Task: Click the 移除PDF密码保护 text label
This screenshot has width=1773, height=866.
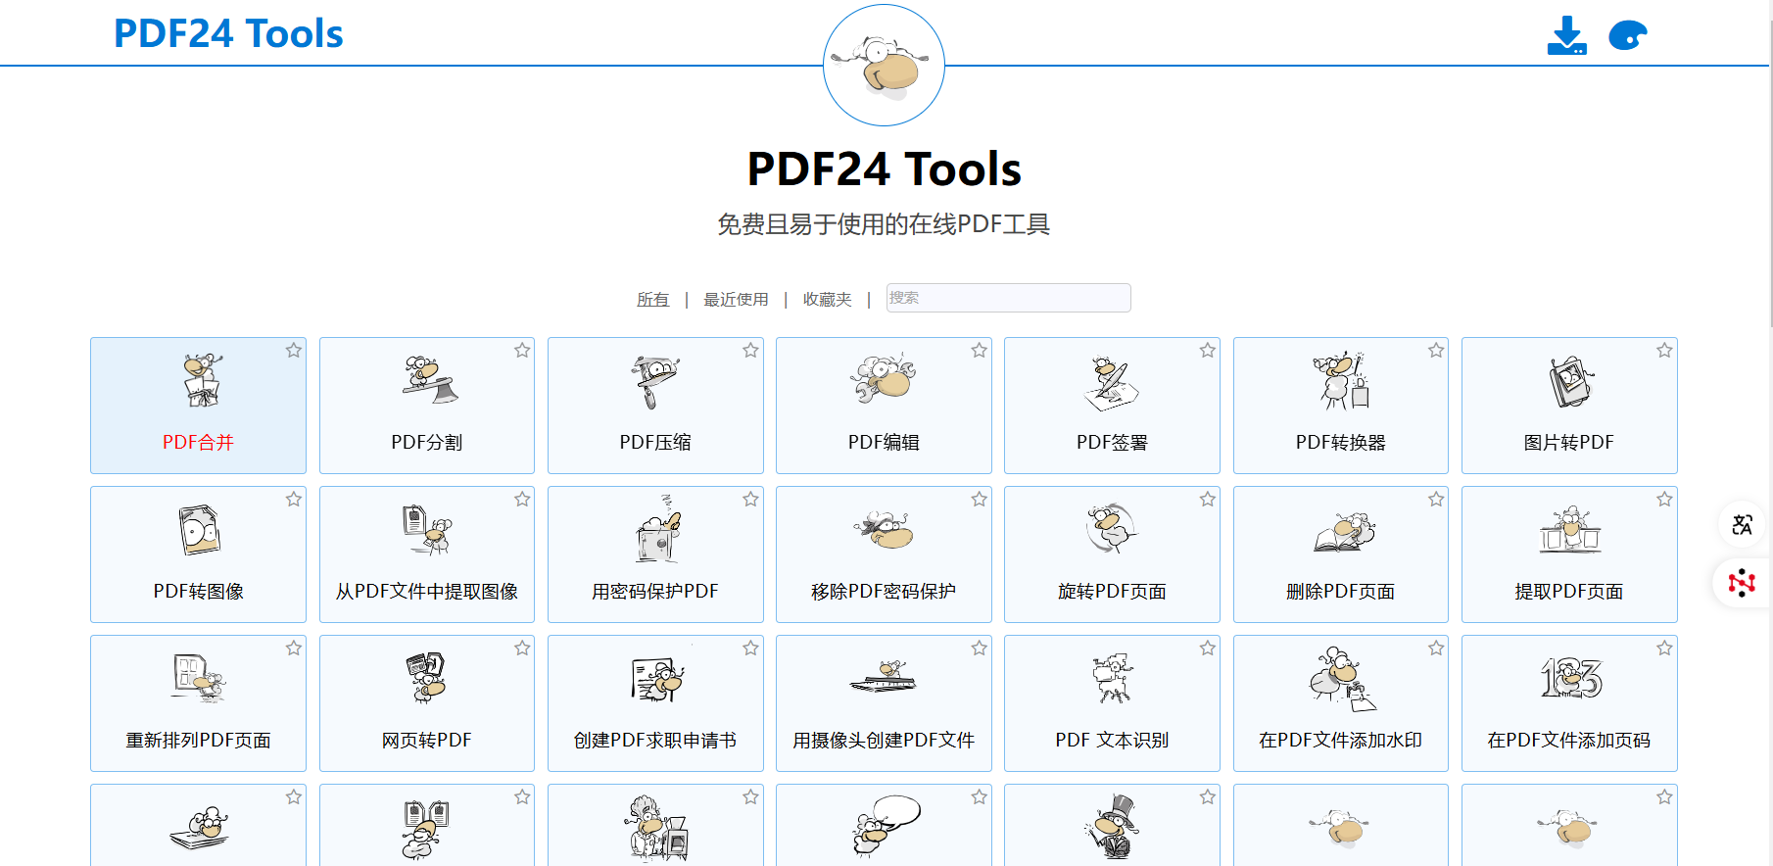Action: pos(884,592)
